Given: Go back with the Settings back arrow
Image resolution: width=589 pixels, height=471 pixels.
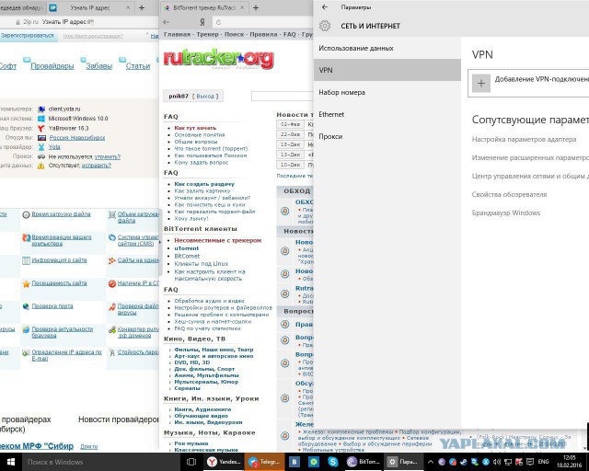Looking at the screenshot, I should click(325, 7).
